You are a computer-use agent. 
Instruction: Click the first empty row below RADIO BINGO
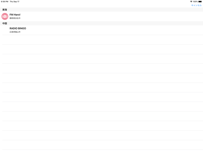click(x=101, y=40)
